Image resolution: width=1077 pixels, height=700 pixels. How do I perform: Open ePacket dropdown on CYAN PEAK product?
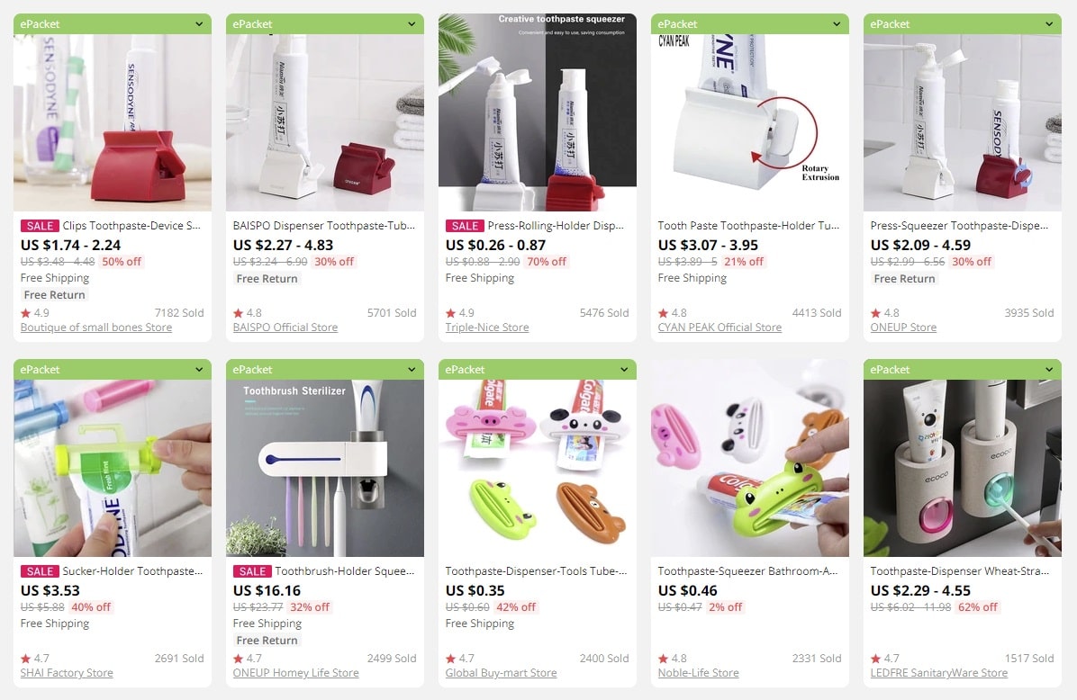(837, 24)
